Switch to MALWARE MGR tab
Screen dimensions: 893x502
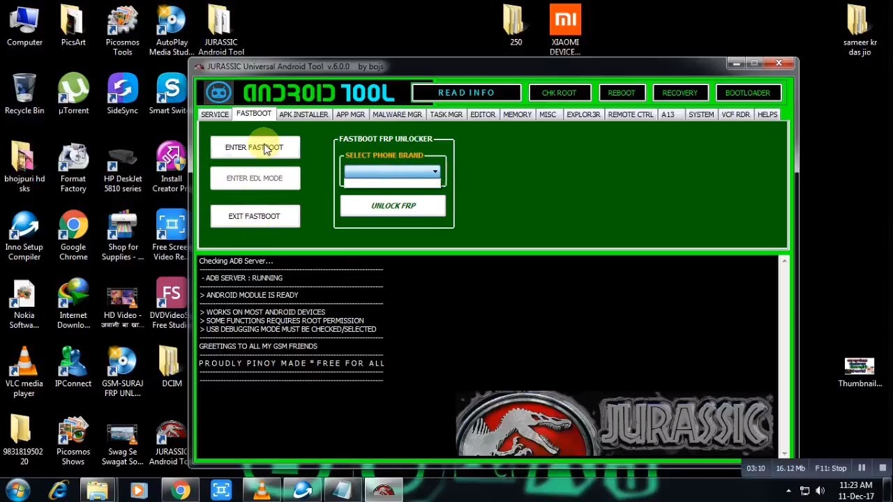pos(397,114)
